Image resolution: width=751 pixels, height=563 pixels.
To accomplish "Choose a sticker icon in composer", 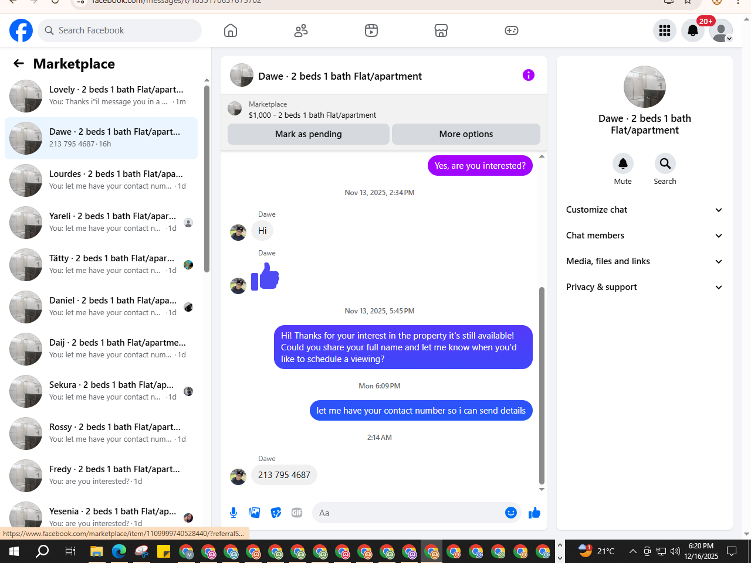I will tap(276, 513).
